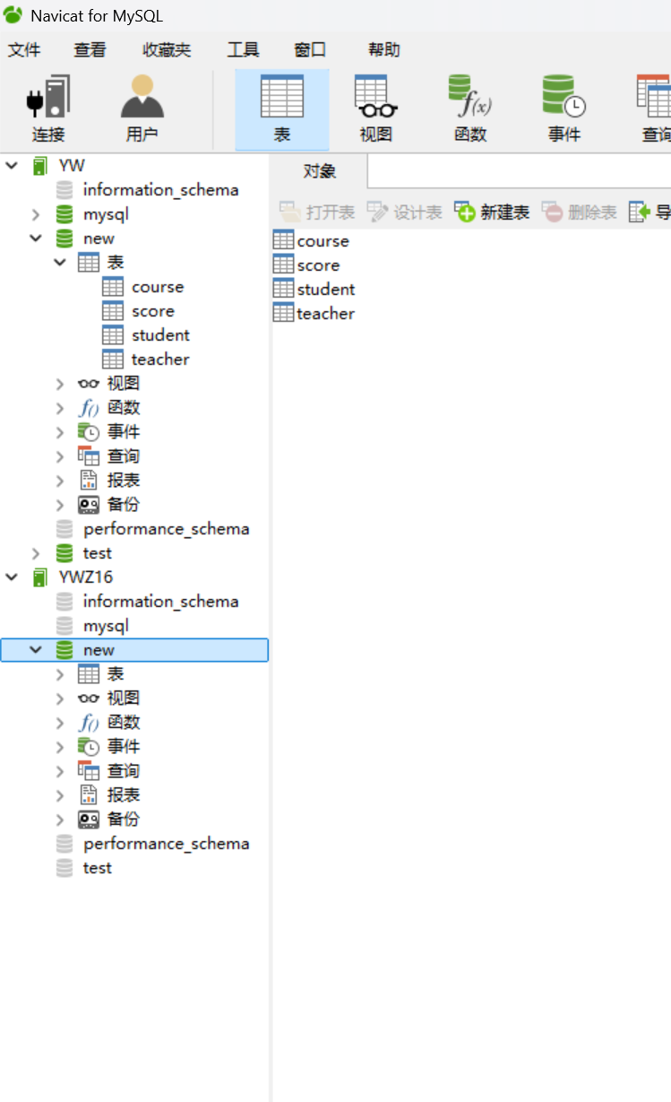Expand the test database under YW

tap(36, 553)
